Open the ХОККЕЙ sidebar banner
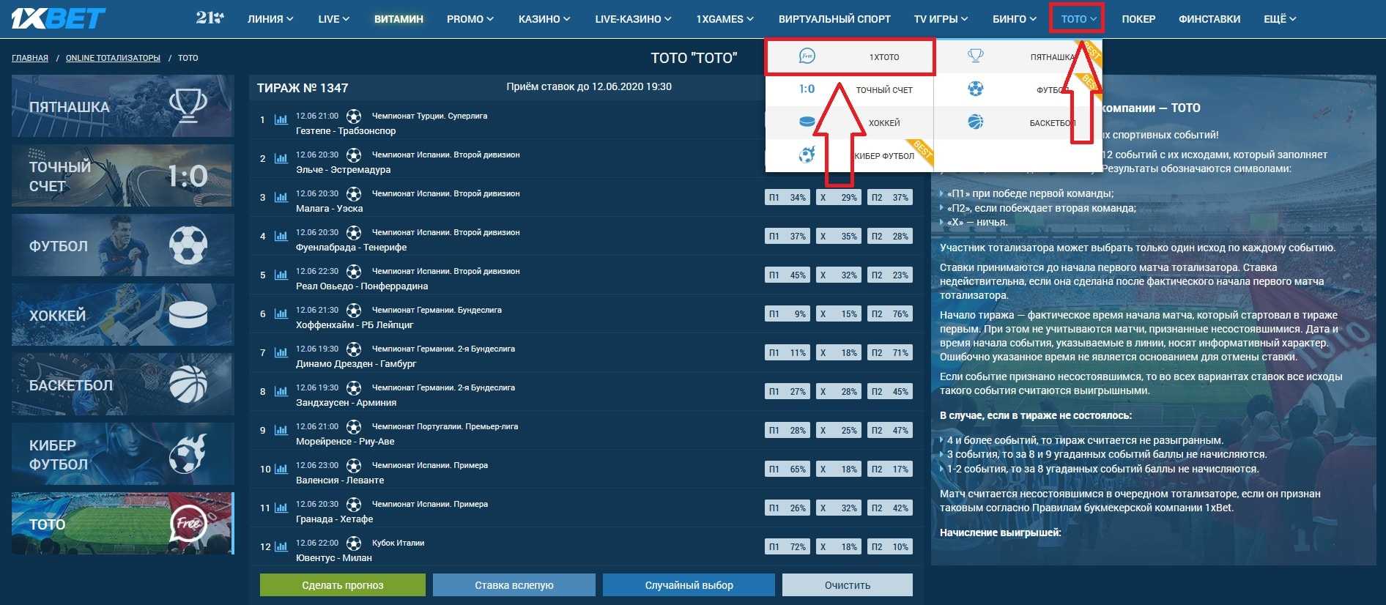Viewport: 1386px width, 605px height. (123, 315)
